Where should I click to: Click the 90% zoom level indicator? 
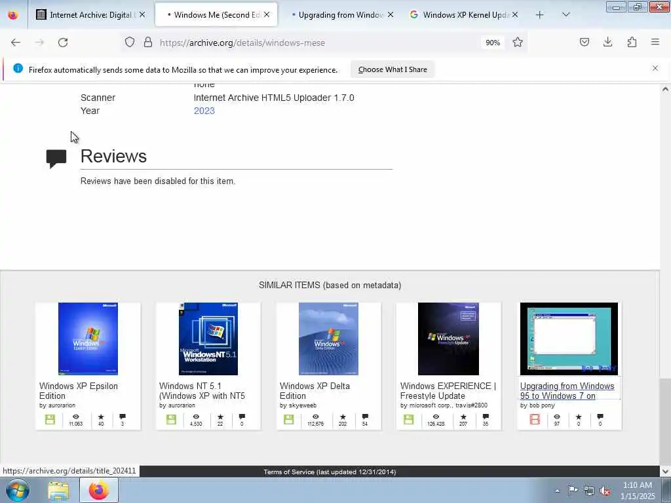coord(493,43)
